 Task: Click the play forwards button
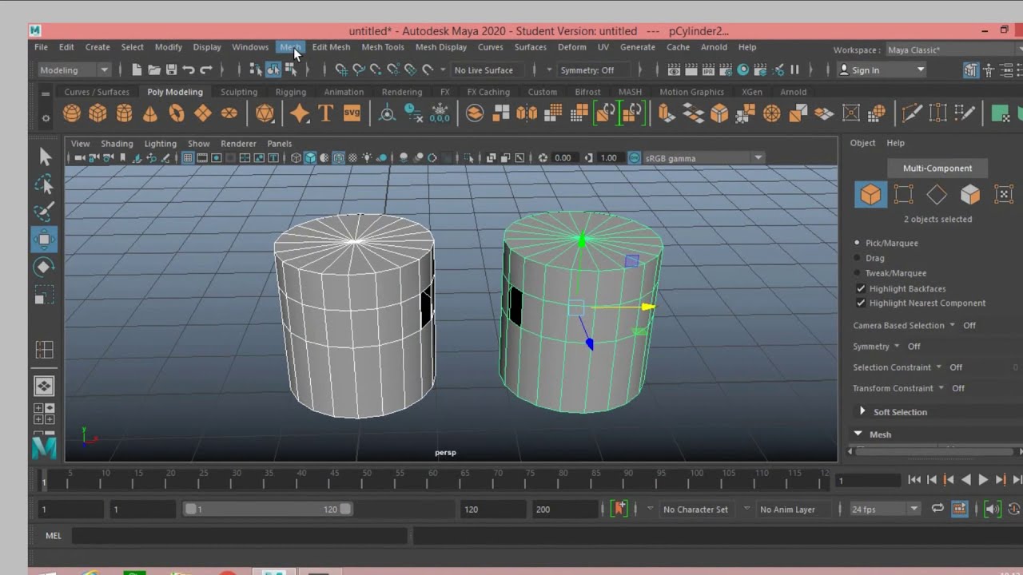983,480
